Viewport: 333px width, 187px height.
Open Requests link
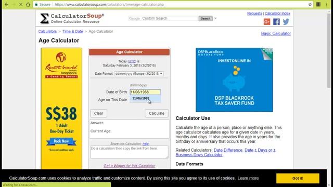point(254,14)
